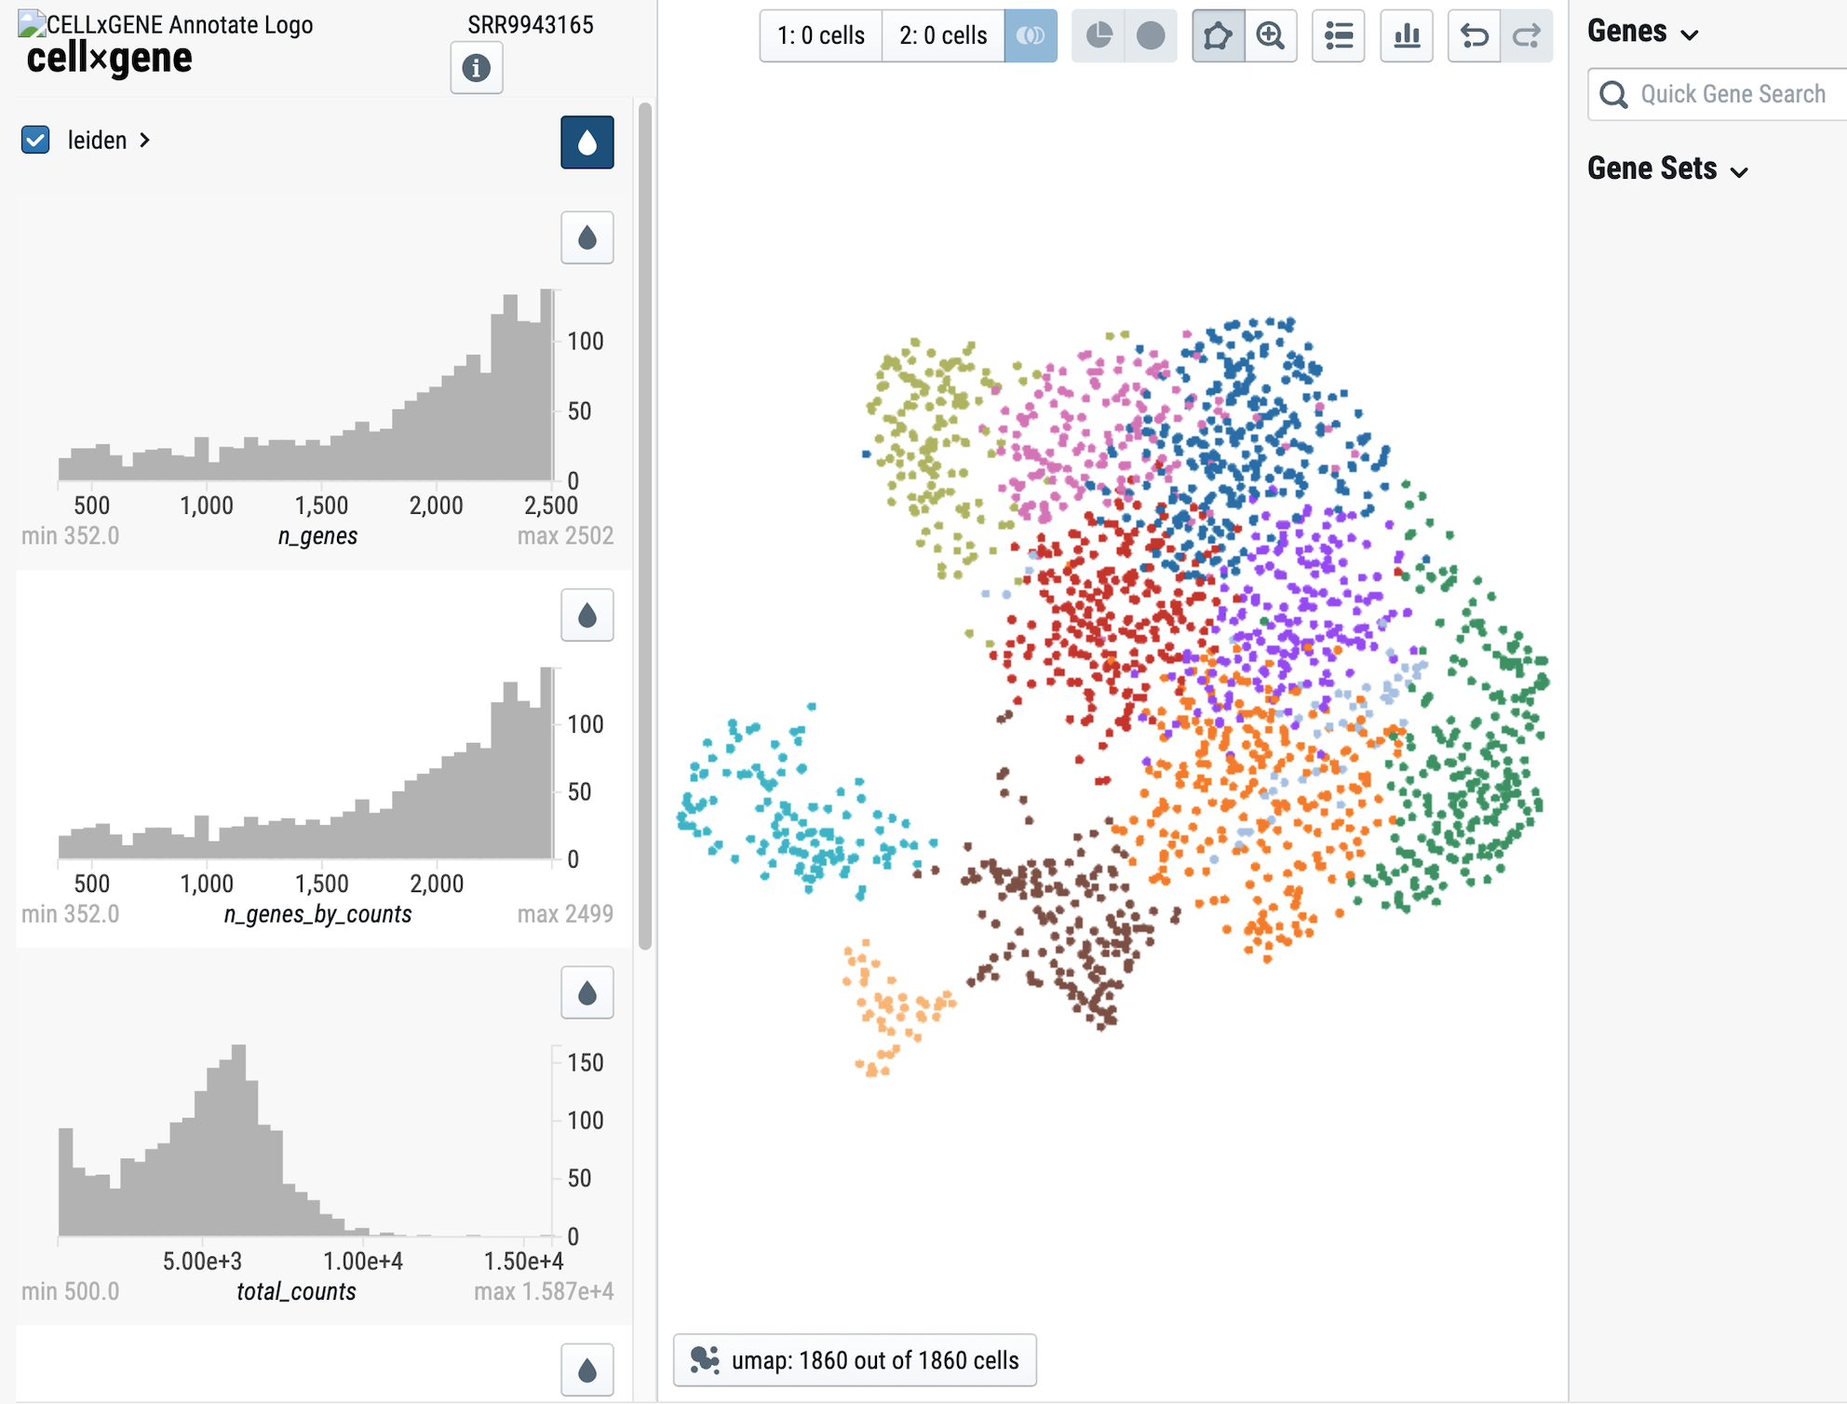Click the n_genes_by_counts histogram plot area
This screenshot has height=1404, width=1847.
pos(306,763)
